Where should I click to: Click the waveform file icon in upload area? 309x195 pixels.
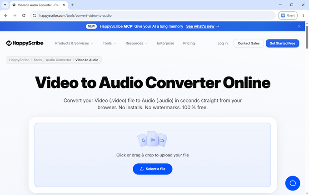pos(153,139)
